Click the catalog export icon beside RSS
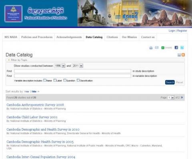Image resolution: width=192 pixels, height=159 pixels. tap(179, 55)
